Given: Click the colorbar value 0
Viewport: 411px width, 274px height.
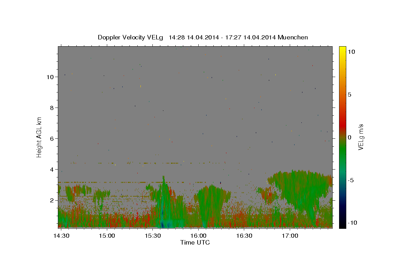Looking at the screenshot, I should pos(349,137).
